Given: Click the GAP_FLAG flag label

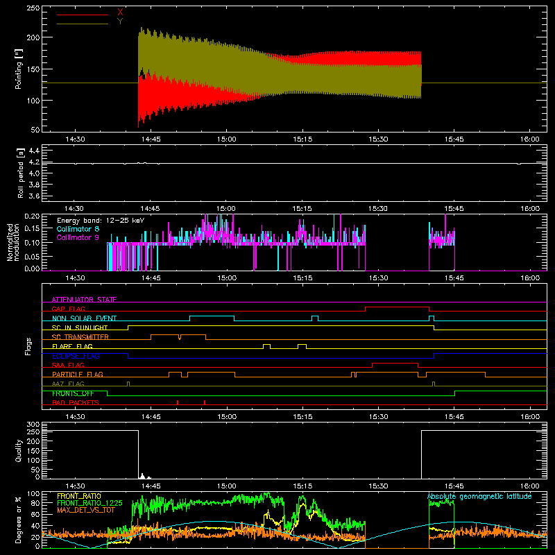Looking at the screenshot, I should (68, 309).
